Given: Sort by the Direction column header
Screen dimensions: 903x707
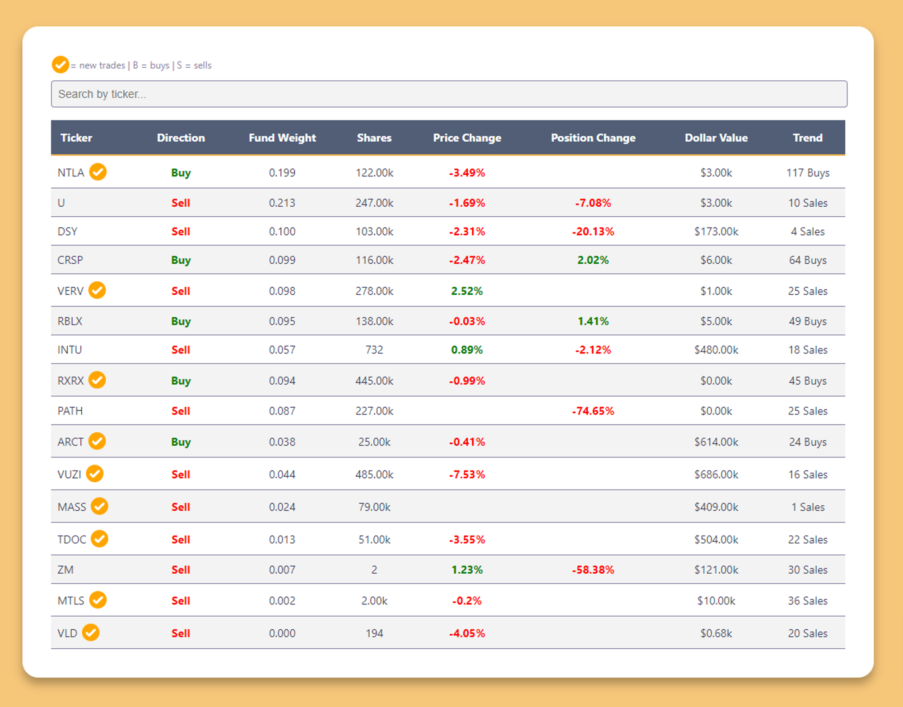Looking at the screenshot, I should (181, 138).
